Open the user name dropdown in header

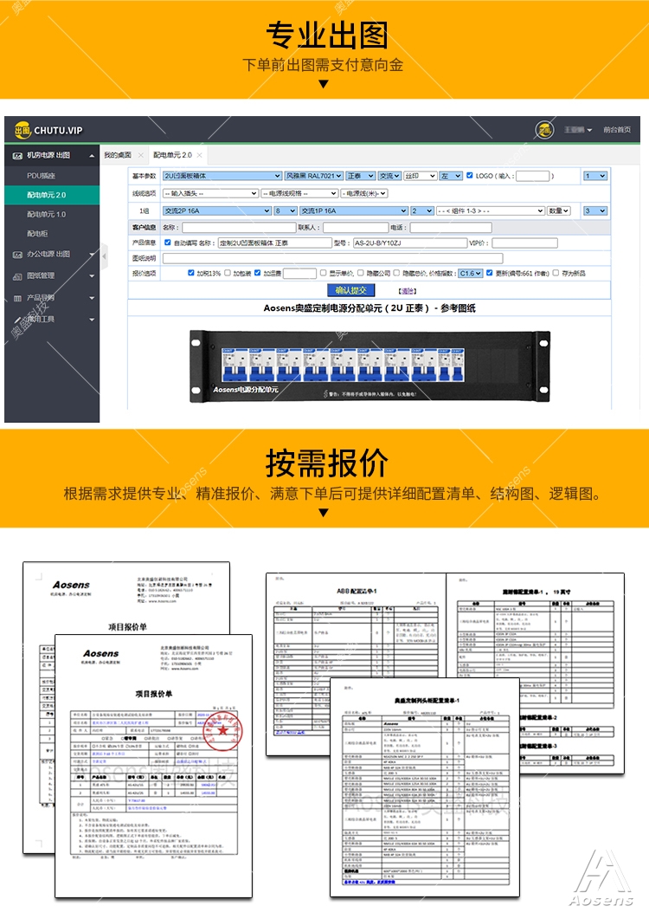click(578, 130)
